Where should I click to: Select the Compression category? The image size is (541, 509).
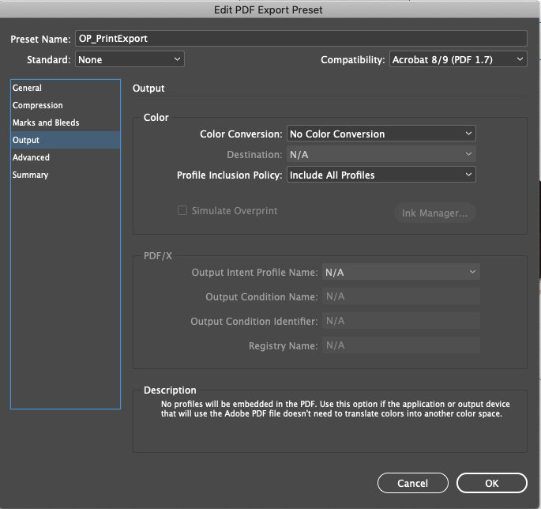tap(66, 105)
